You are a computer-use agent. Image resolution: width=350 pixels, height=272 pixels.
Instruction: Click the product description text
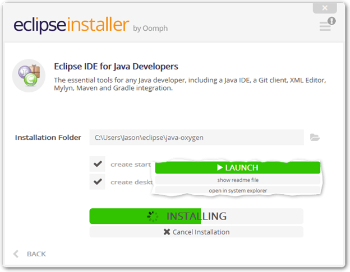pyautogui.click(x=190, y=84)
